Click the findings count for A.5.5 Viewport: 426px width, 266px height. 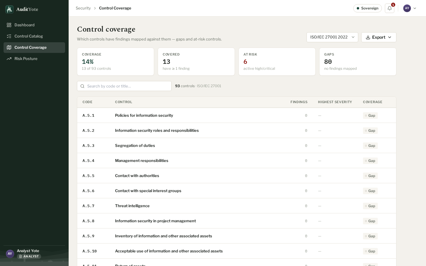pos(306,176)
